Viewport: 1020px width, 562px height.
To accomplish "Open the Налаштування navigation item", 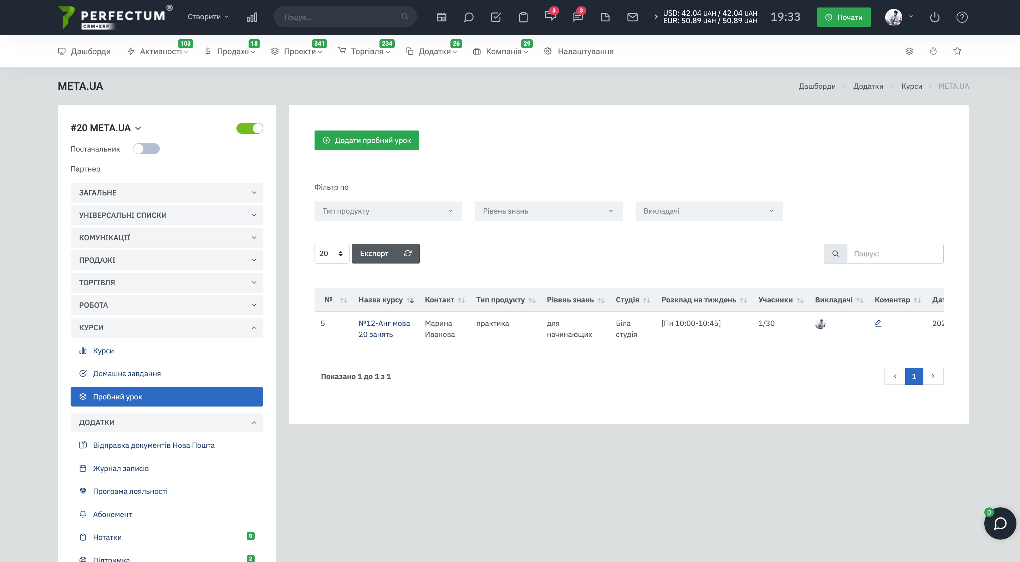I will tap(578, 51).
